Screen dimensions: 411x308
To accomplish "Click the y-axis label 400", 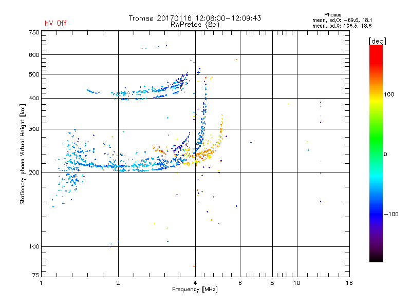I will click(x=34, y=99).
